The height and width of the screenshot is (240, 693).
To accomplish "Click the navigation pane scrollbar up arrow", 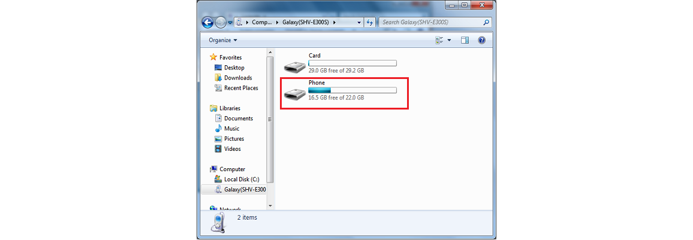I will (270, 53).
